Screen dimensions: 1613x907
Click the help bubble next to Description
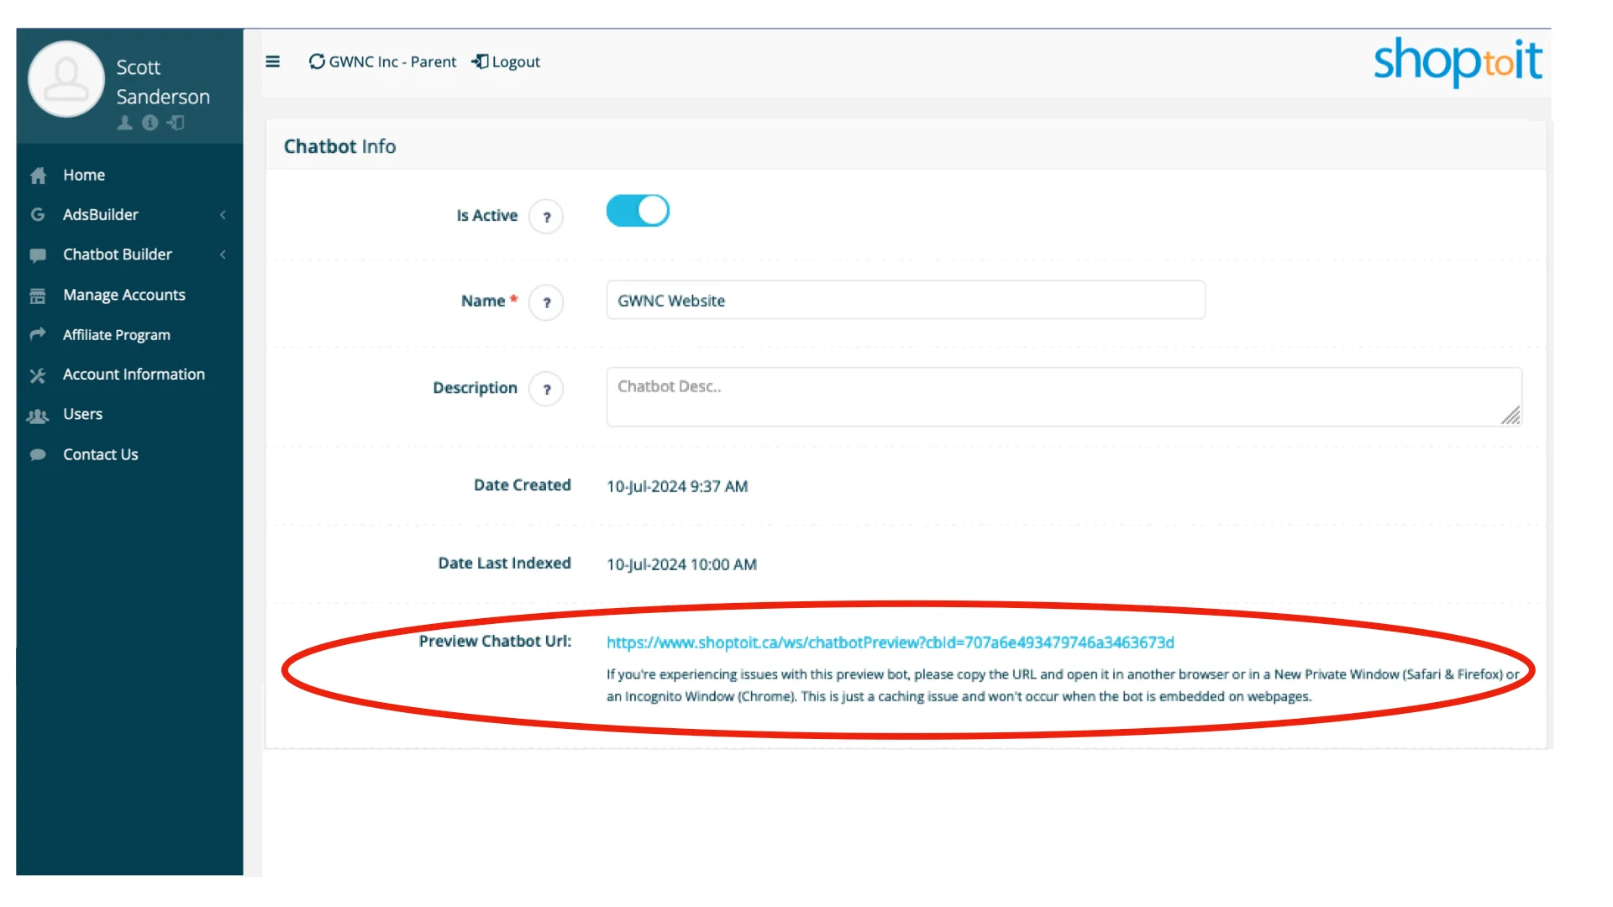(547, 389)
